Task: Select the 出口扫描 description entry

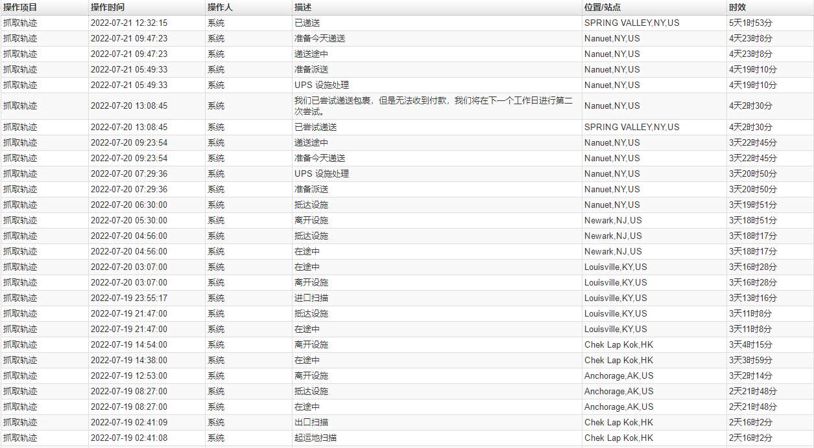Action: pos(311,422)
